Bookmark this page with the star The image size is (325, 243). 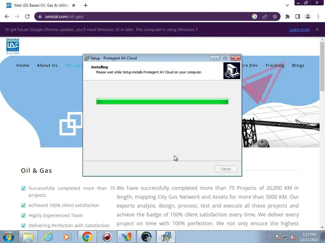click(x=275, y=16)
